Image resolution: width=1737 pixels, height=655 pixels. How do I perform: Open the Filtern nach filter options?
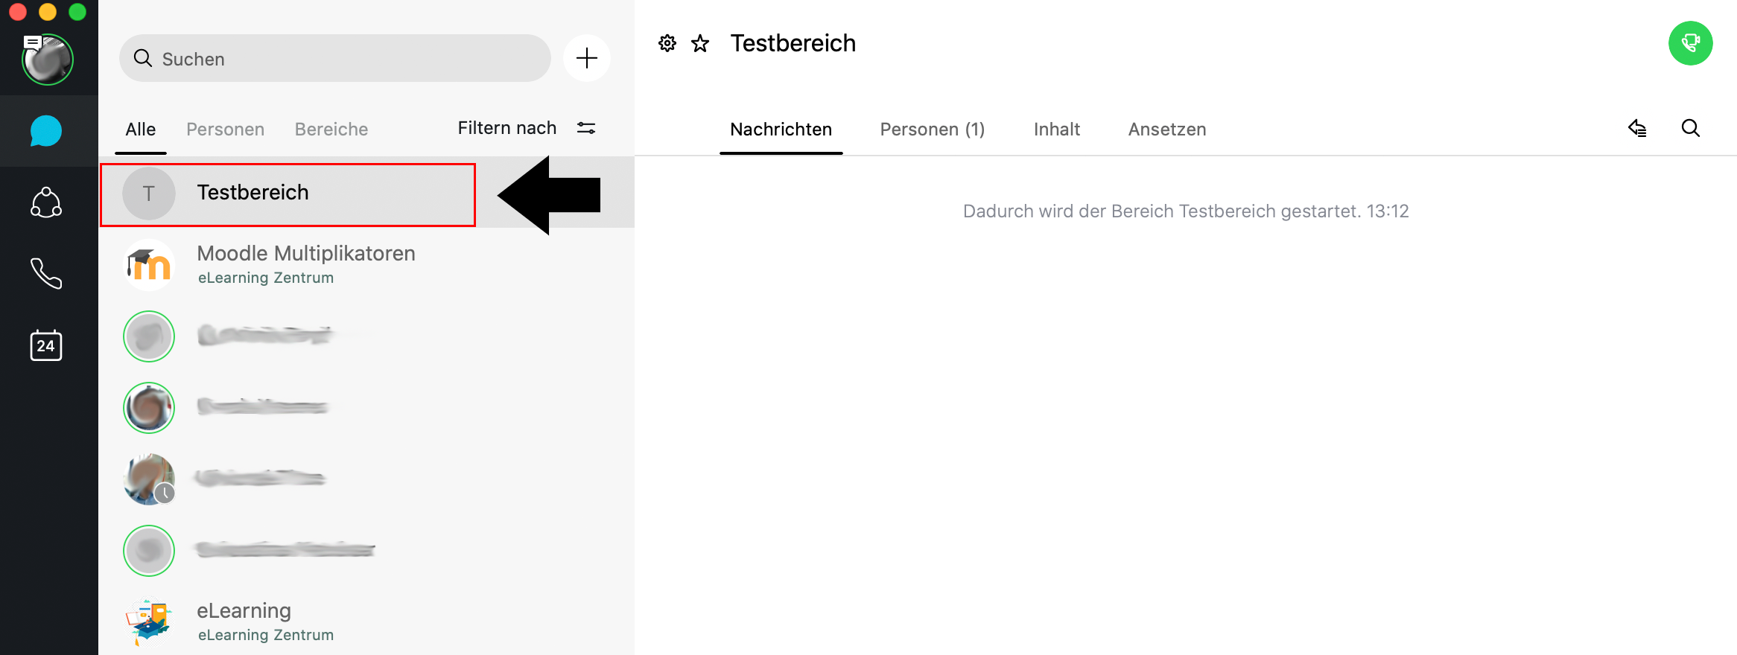pyautogui.click(x=527, y=128)
